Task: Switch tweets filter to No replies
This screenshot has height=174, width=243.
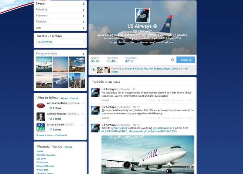Action: tap(115, 82)
